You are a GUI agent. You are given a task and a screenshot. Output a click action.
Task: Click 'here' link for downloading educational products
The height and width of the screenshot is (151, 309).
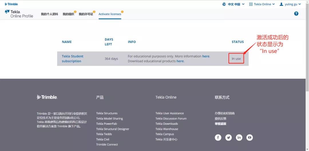180,61
